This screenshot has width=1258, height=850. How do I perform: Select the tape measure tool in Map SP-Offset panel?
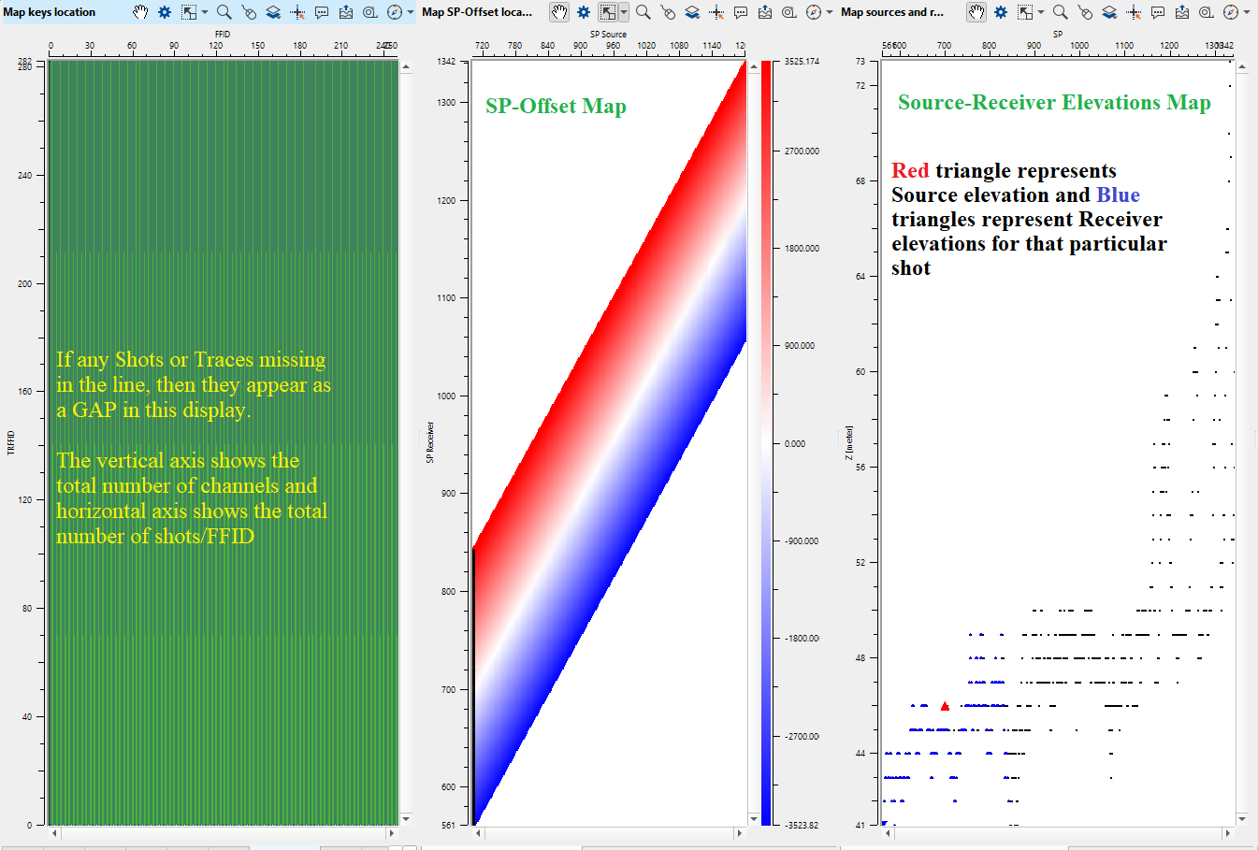(789, 12)
